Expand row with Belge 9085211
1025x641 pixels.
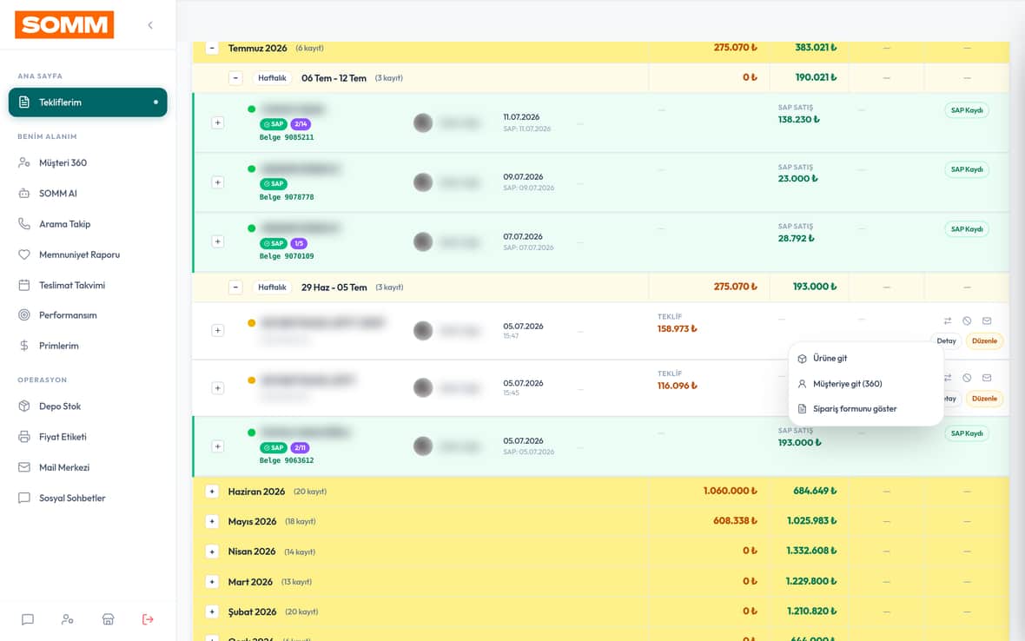(218, 122)
